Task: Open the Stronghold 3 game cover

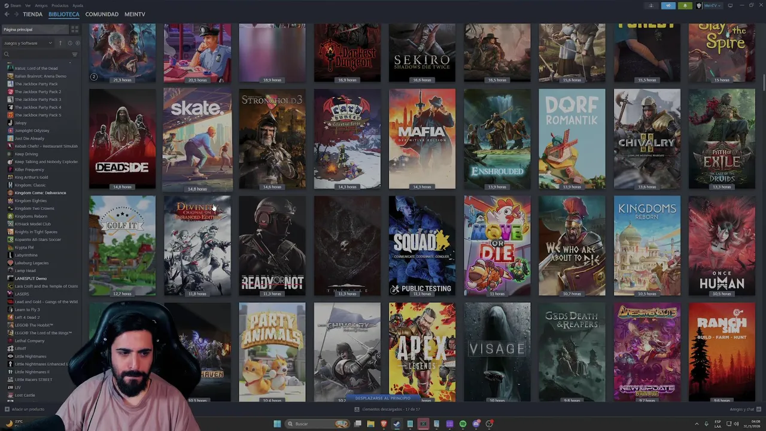Action: pos(272,139)
